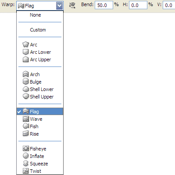Choose the Twist warp icon
The height and width of the screenshot is (175, 175).
pos(26,171)
